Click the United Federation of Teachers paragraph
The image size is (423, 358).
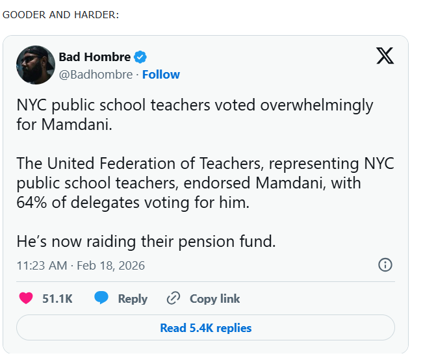(205, 183)
